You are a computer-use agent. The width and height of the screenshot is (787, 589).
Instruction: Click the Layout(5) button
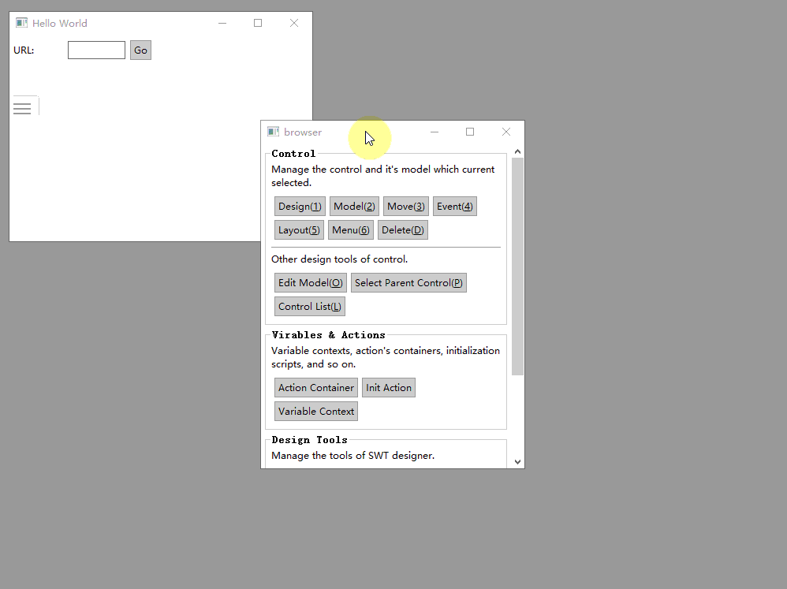(x=299, y=230)
